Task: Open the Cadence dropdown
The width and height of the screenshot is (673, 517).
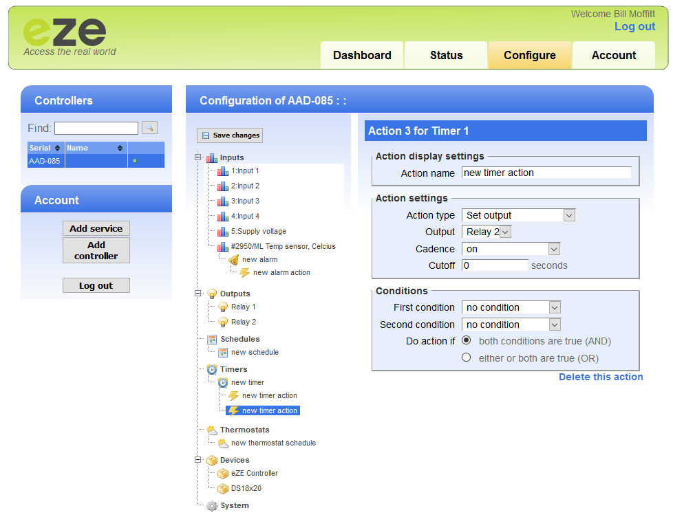Action: coord(511,249)
